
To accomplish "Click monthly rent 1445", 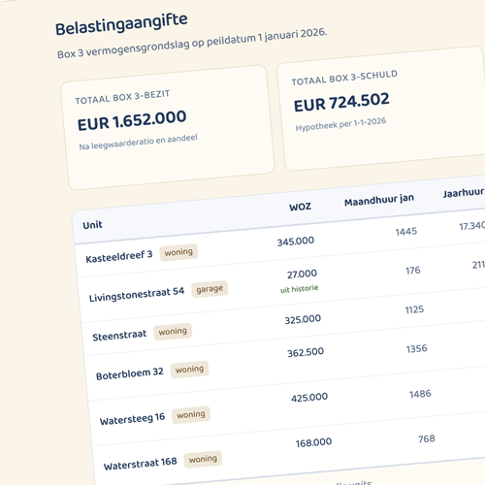I will [406, 232].
